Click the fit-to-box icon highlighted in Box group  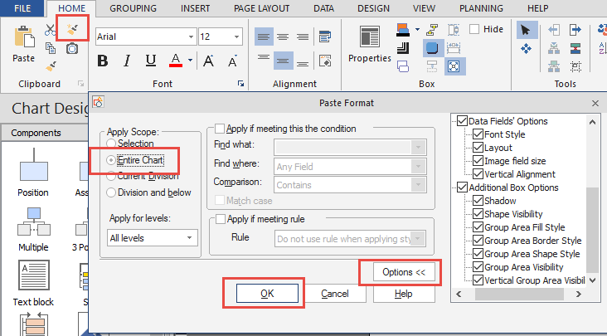pyautogui.click(x=454, y=66)
